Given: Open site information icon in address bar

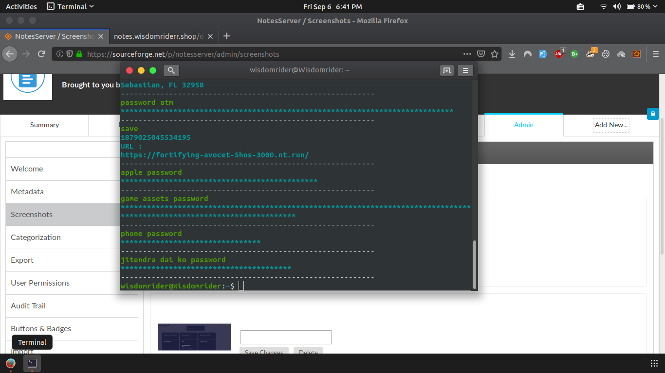Looking at the screenshot, I should (x=60, y=54).
